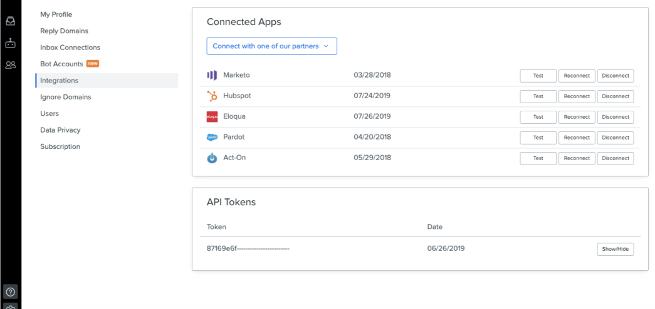The height and width of the screenshot is (309, 655).
Task: Click the token value 87169e6f
Action: 248,248
